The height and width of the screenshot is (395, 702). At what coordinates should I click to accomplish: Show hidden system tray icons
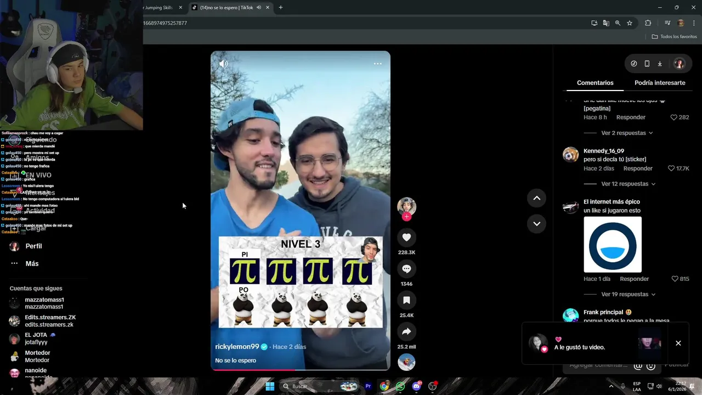[611, 386]
